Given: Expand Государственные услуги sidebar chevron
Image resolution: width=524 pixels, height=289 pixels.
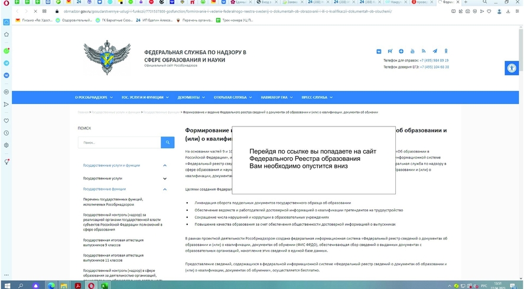Looking at the screenshot, I should pos(165,178).
